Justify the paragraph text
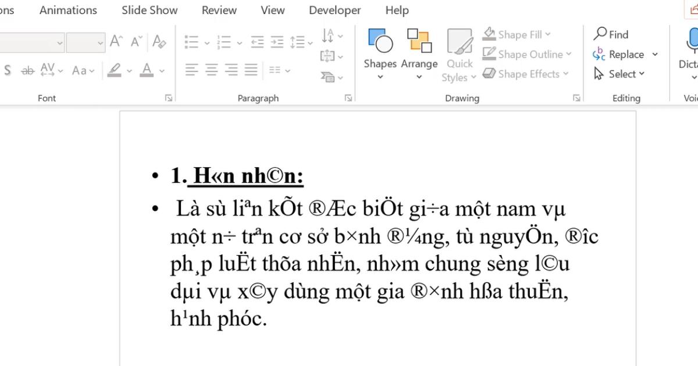 click(x=251, y=70)
